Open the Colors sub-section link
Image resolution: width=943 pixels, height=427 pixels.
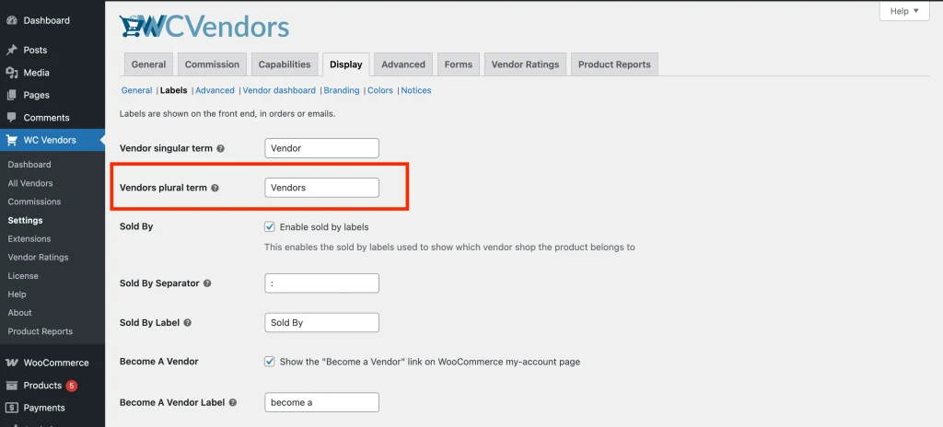click(x=380, y=90)
